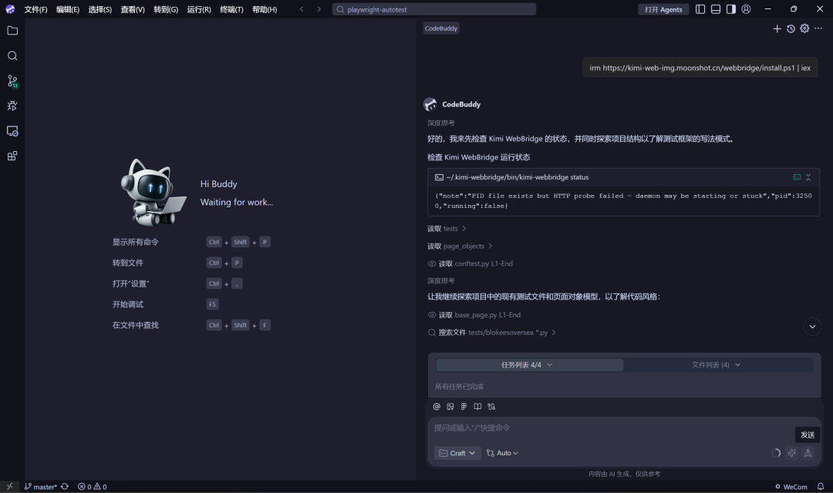The height and width of the screenshot is (493, 833).
Task: Open the 查看(V) menu
Action: click(x=133, y=9)
